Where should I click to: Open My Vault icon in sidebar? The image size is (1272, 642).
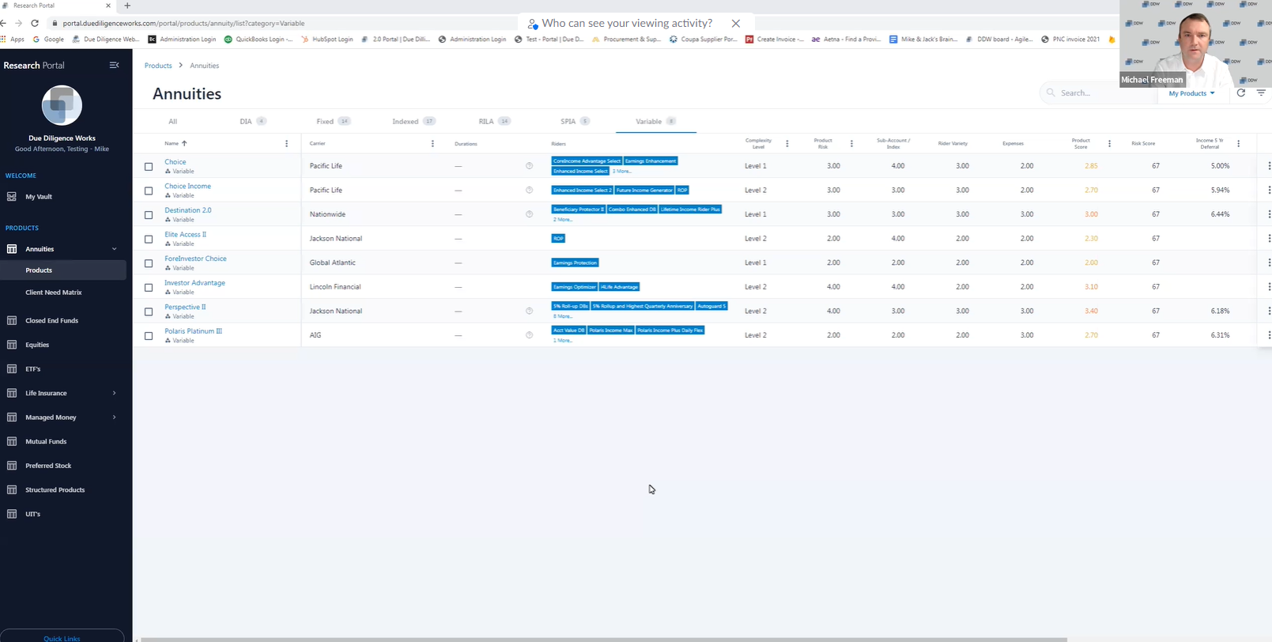(x=12, y=196)
